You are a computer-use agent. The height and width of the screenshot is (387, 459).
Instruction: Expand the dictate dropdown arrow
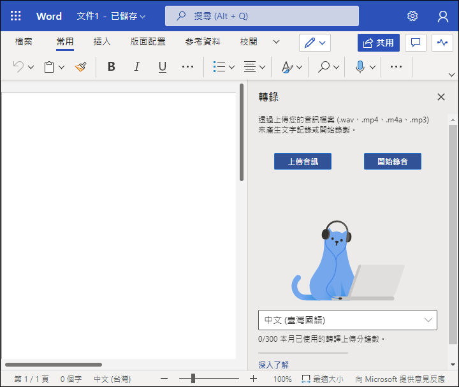[x=372, y=68]
